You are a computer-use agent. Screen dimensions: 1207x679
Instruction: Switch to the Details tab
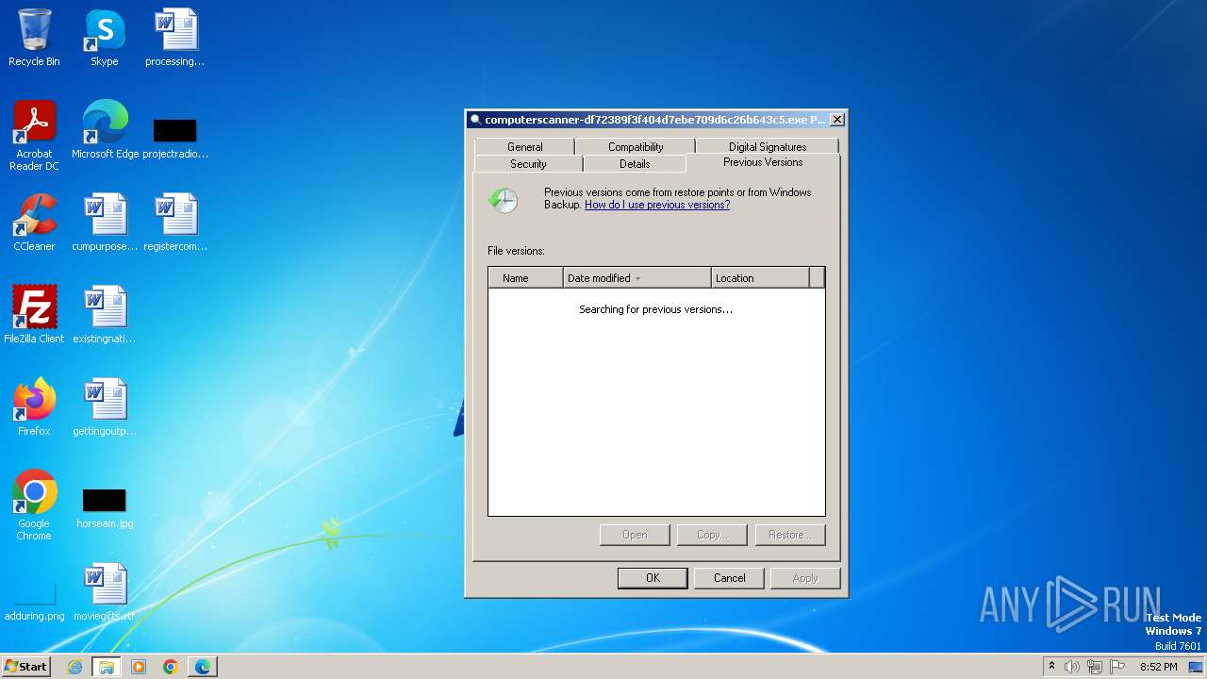pos(635,163)
